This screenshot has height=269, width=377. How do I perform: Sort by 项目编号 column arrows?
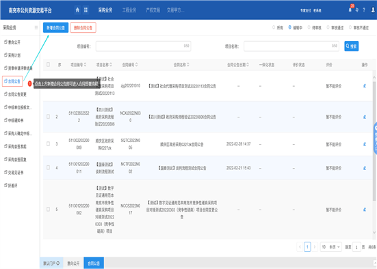[x=86, y=65]
